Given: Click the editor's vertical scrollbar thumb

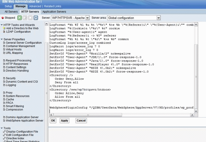Looking at the screenshot, I should coord(196,77).
